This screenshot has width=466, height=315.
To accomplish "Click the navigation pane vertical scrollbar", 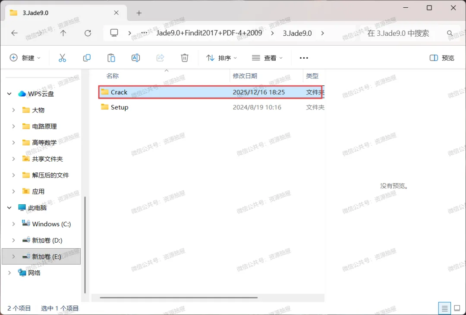I will tap(85, 245).
